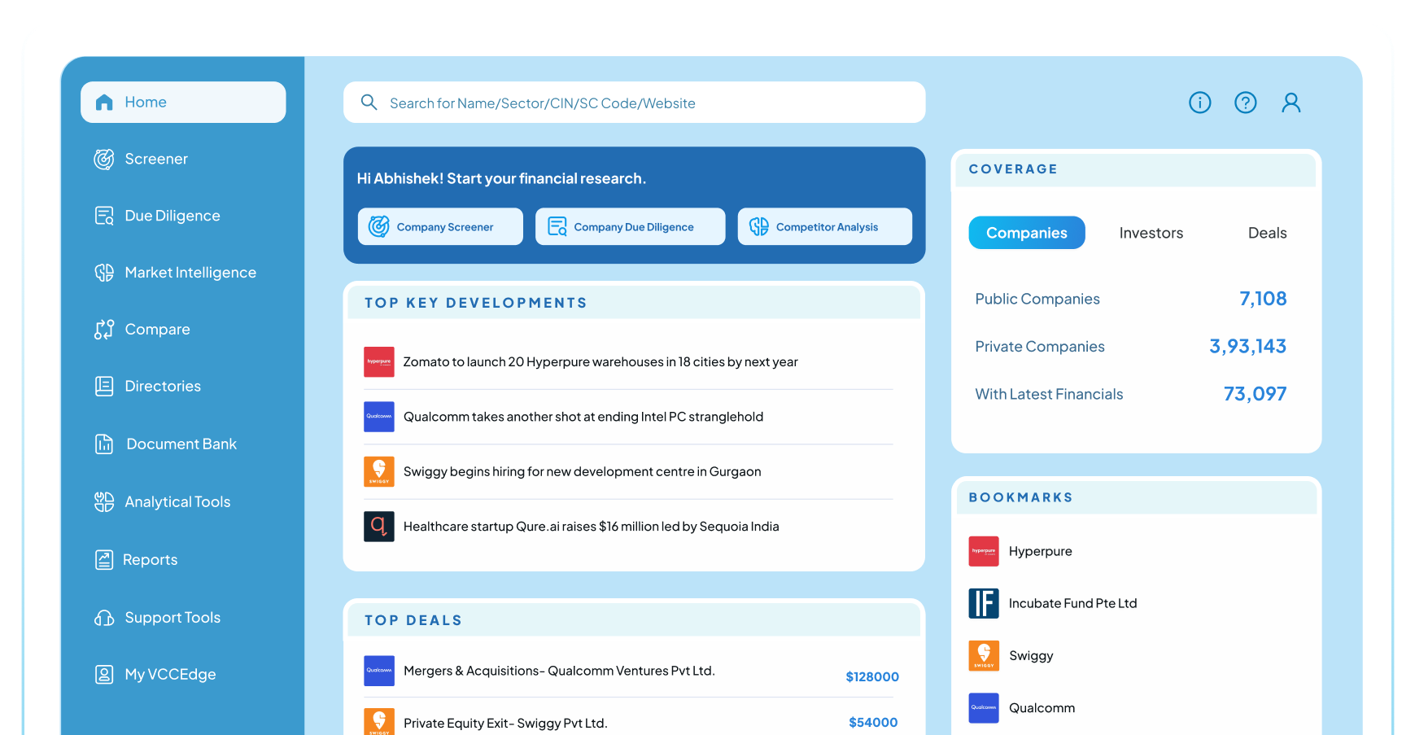
Task: Select Market Intelligence in sidebar
Action: (190, 273)
